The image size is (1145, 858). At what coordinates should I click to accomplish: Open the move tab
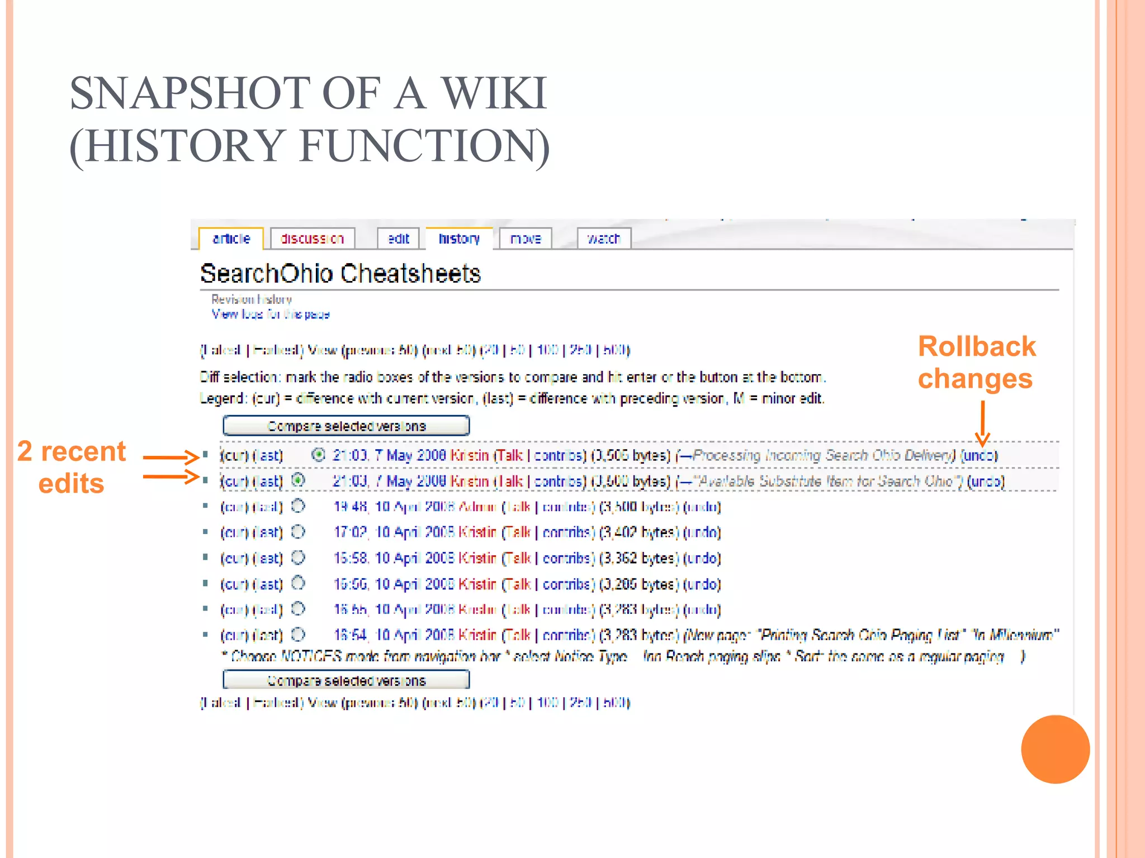click(x=526, y=239)
